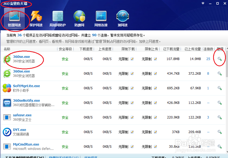The height and width of the screenshot is (158, 228).
Task: Click the 107.8MB downloaded traffic value
Action: (173, 59)
